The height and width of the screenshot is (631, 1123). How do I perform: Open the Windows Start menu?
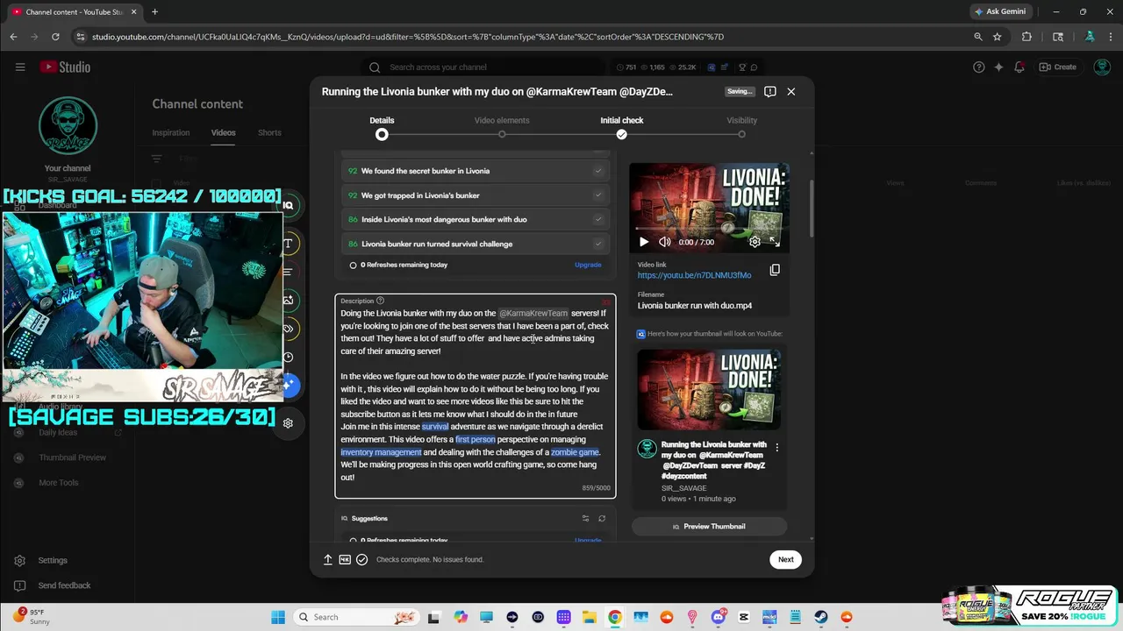278,617
